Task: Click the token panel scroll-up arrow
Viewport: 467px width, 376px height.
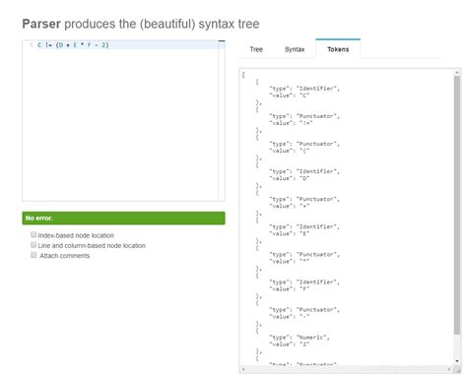Action: pyautogui.click(x=457, y=72)
